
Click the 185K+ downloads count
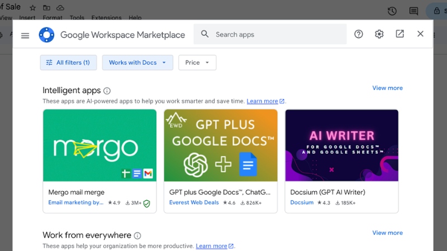[x=345, y=202]
